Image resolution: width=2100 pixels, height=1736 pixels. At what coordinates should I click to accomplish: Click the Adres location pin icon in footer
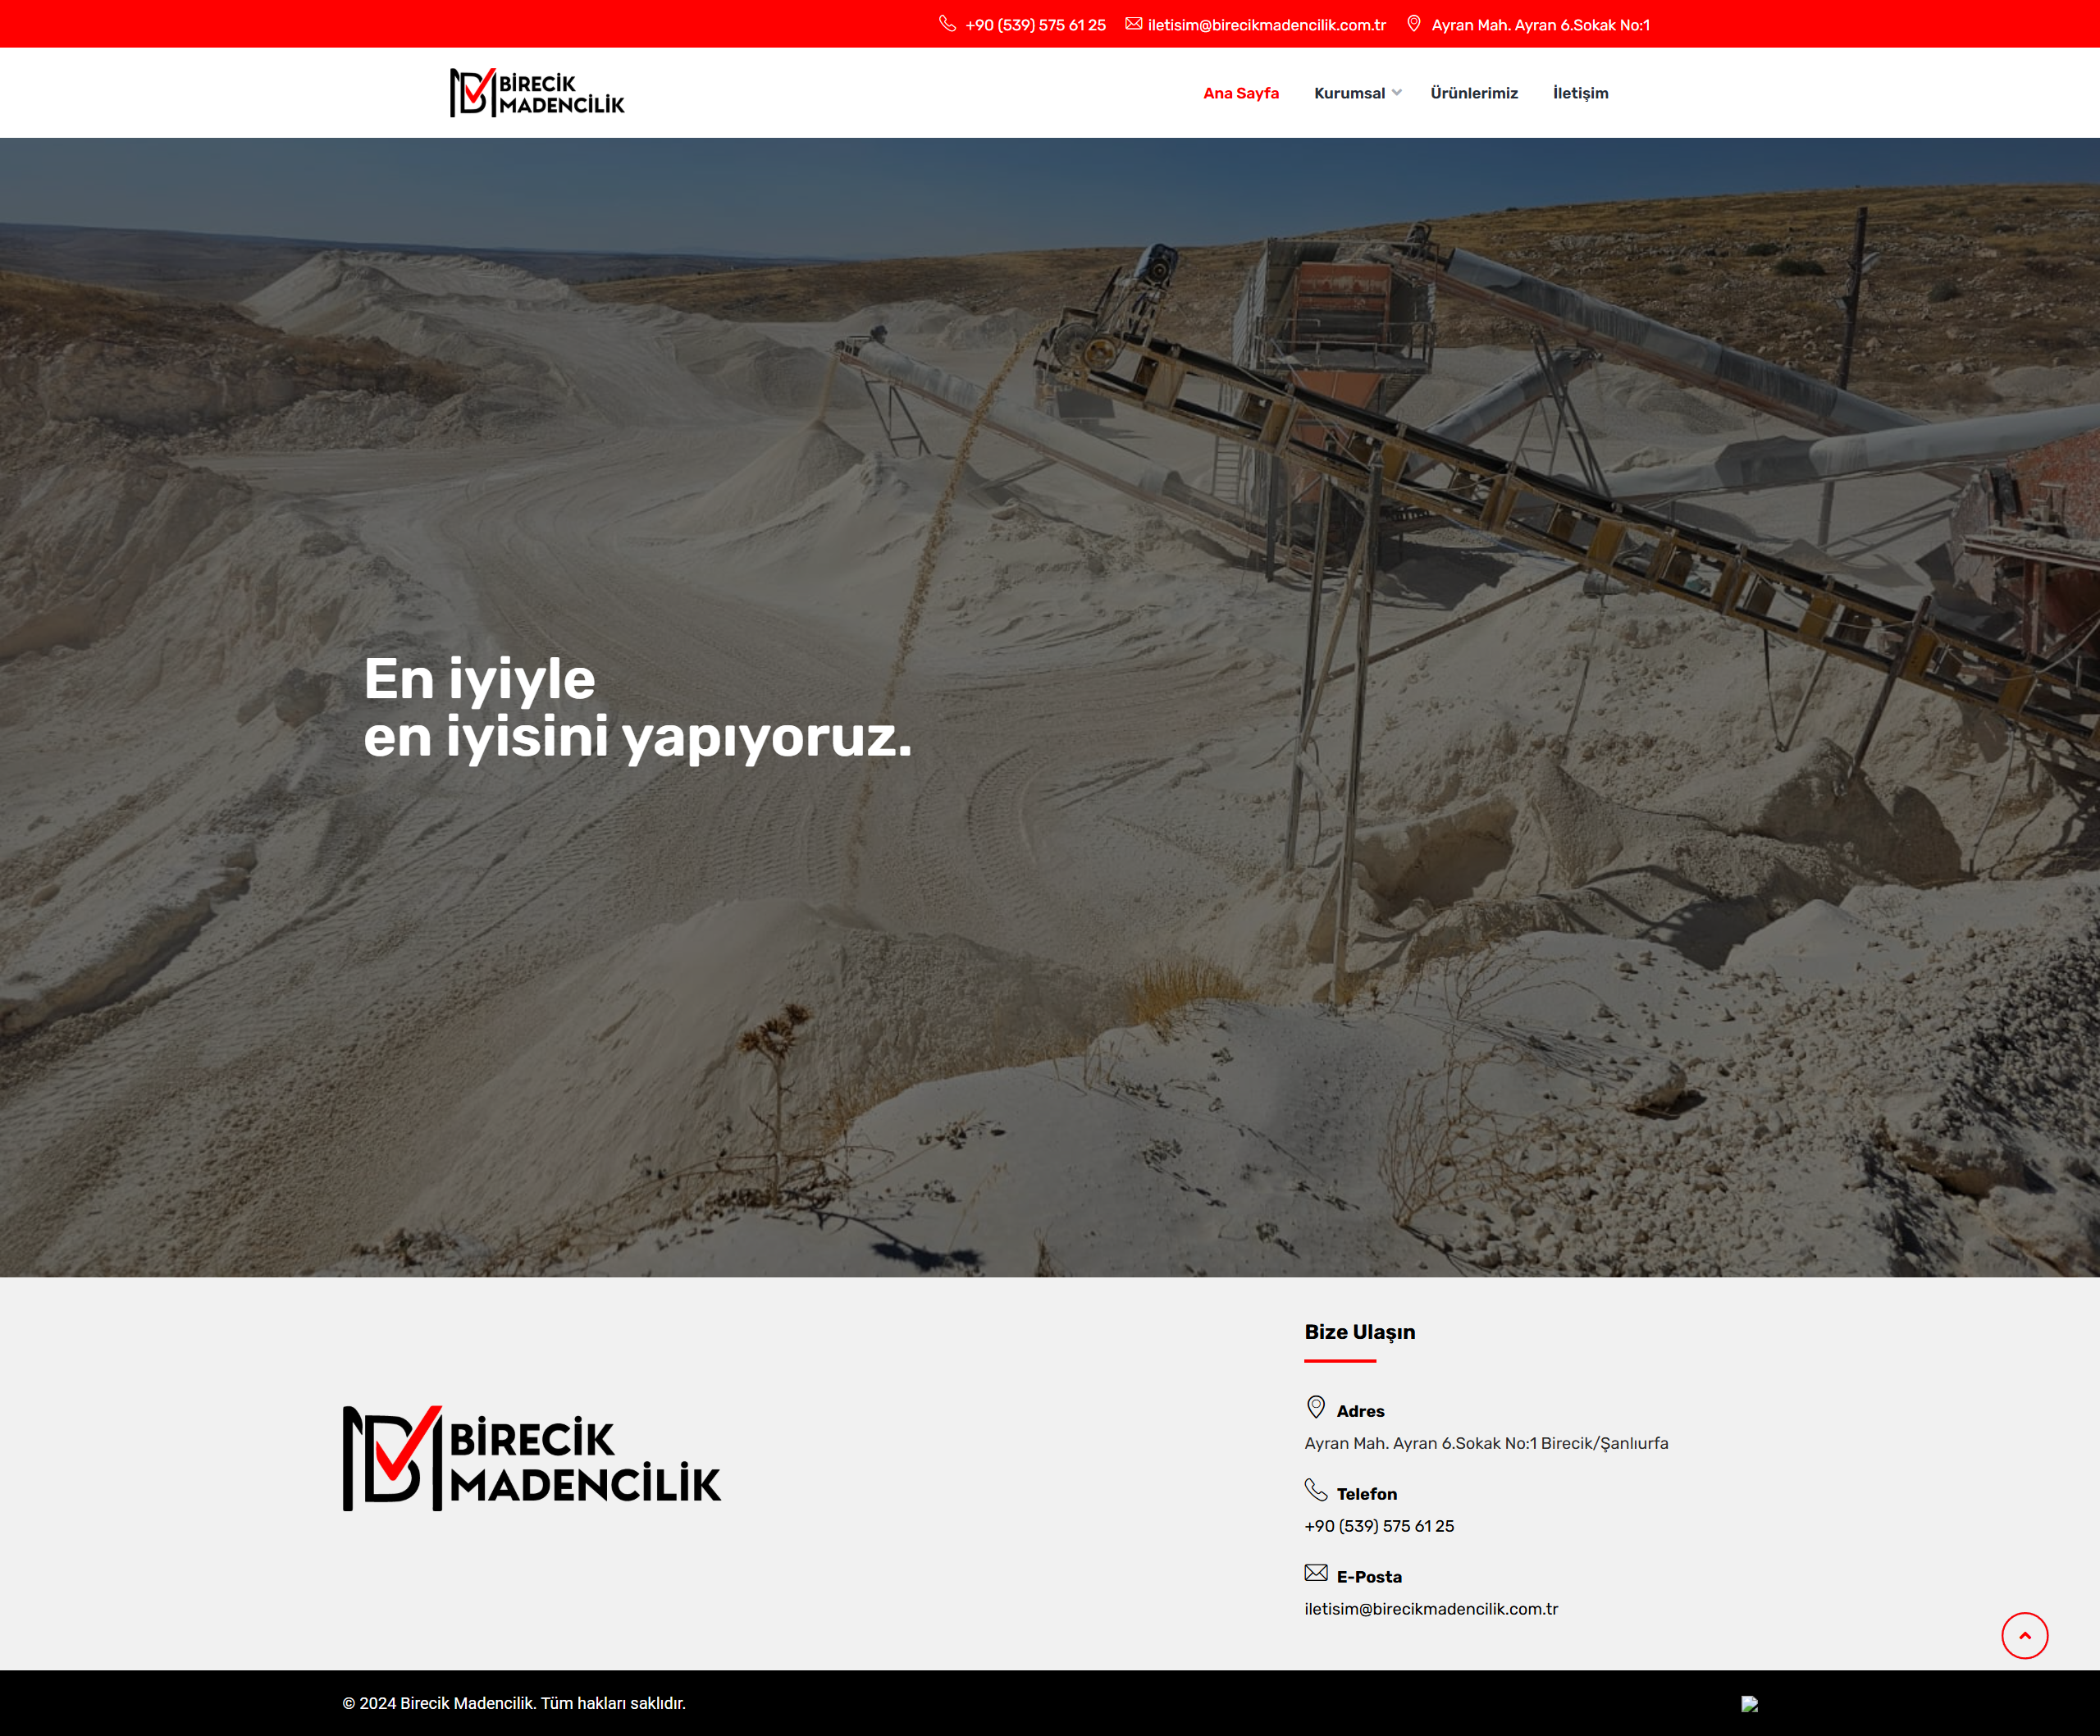coord(1315,1407)
